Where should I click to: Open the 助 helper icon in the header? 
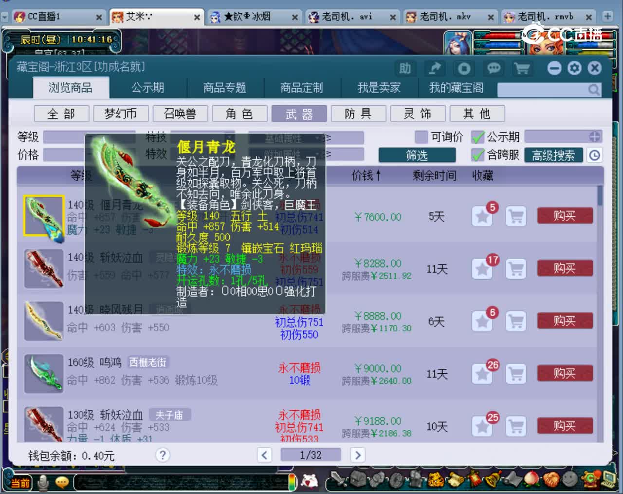coord(405,68)
